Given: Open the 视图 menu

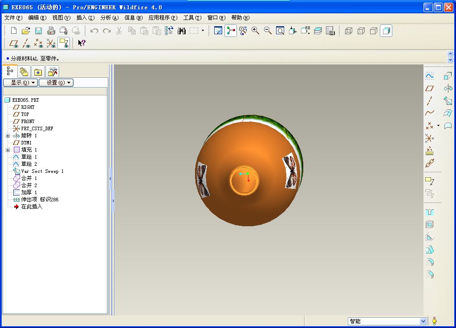Looking at the screenshot, I should [61, 18].
